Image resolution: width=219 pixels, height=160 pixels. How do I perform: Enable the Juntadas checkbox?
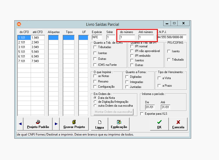tap(127, 87)
